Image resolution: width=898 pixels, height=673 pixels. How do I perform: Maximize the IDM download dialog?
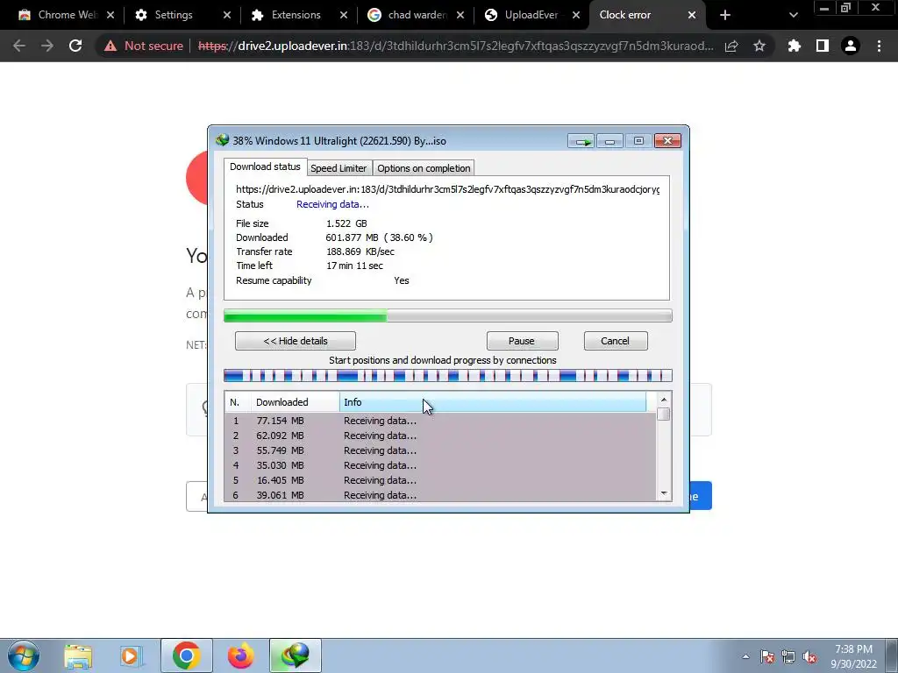(x=638, y=141)
